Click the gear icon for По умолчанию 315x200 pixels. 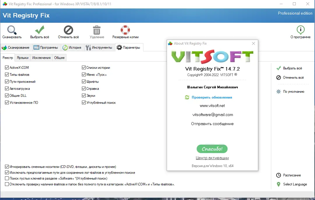pyautogui.click(x=279, y=92)
